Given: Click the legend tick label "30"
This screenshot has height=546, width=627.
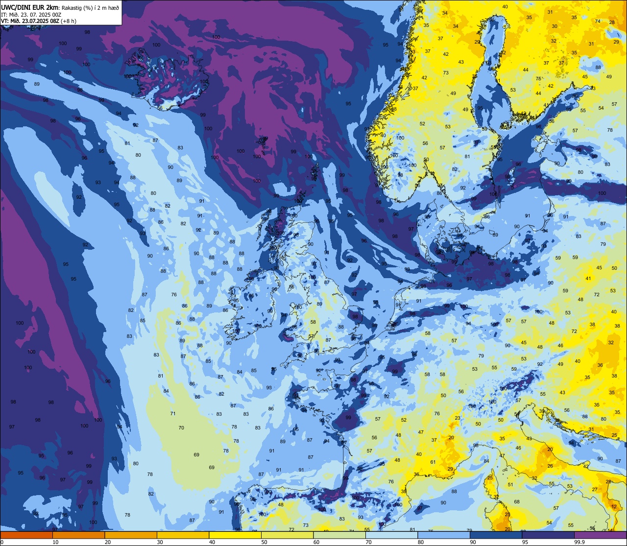Looking at the screenshot, I should tap(160, 542).
